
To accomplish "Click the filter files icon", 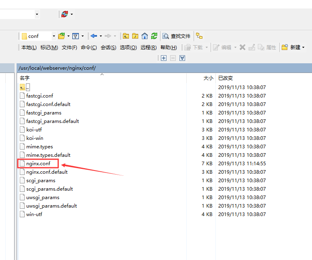I will 76,36.
